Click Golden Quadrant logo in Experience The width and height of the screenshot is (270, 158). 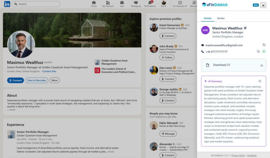[11, 135]
